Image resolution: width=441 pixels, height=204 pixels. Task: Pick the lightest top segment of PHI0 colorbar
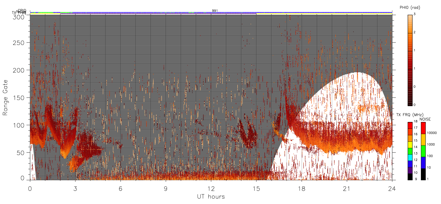click(410, 24)
